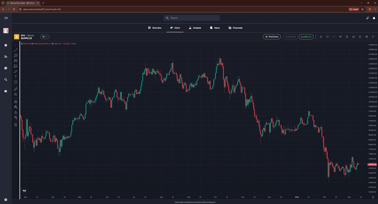This screenshot has width=378, height=204.
Task: Open sidebar Settings gear
Action: (6, 200)
